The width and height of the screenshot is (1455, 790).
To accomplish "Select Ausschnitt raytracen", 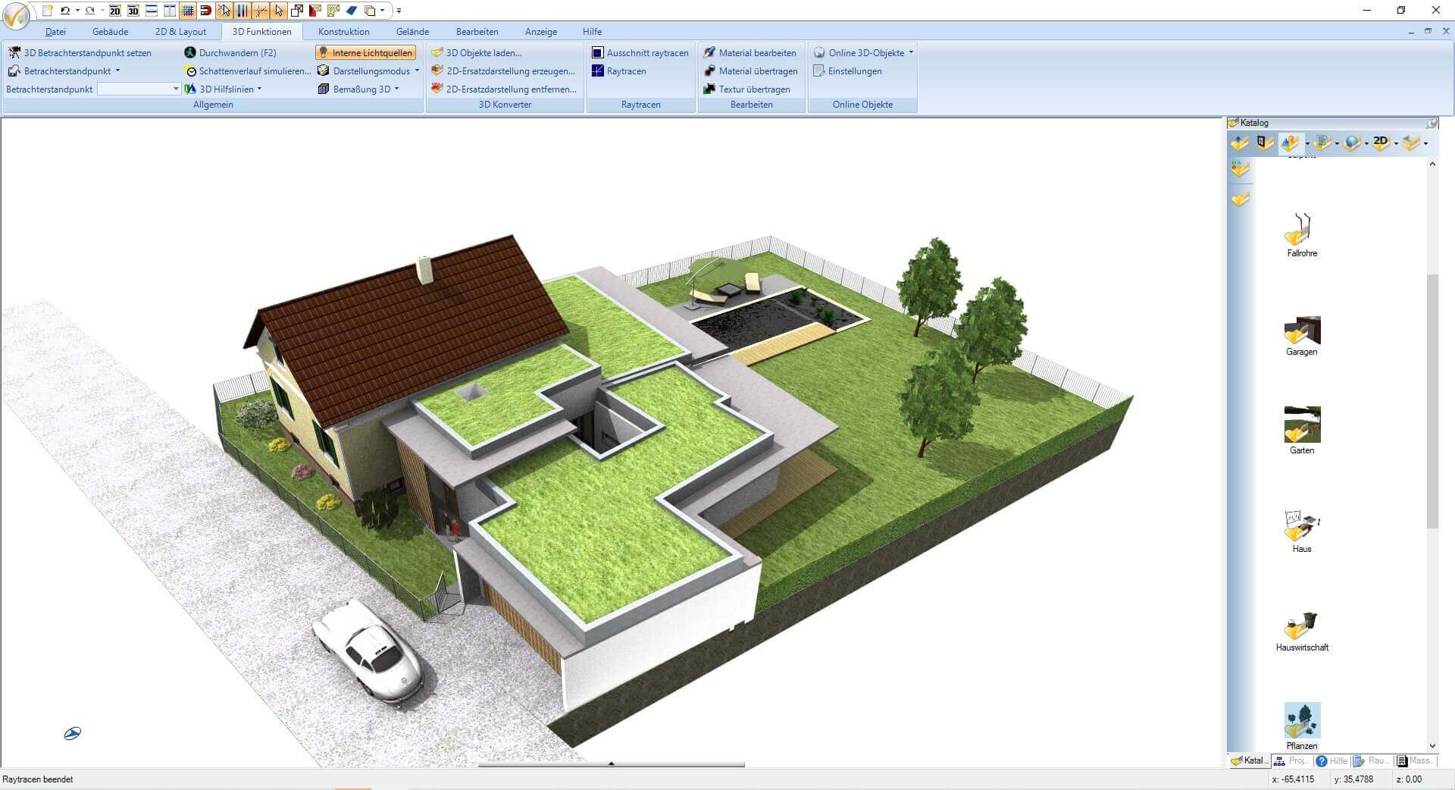I will [x=648, y=52].
